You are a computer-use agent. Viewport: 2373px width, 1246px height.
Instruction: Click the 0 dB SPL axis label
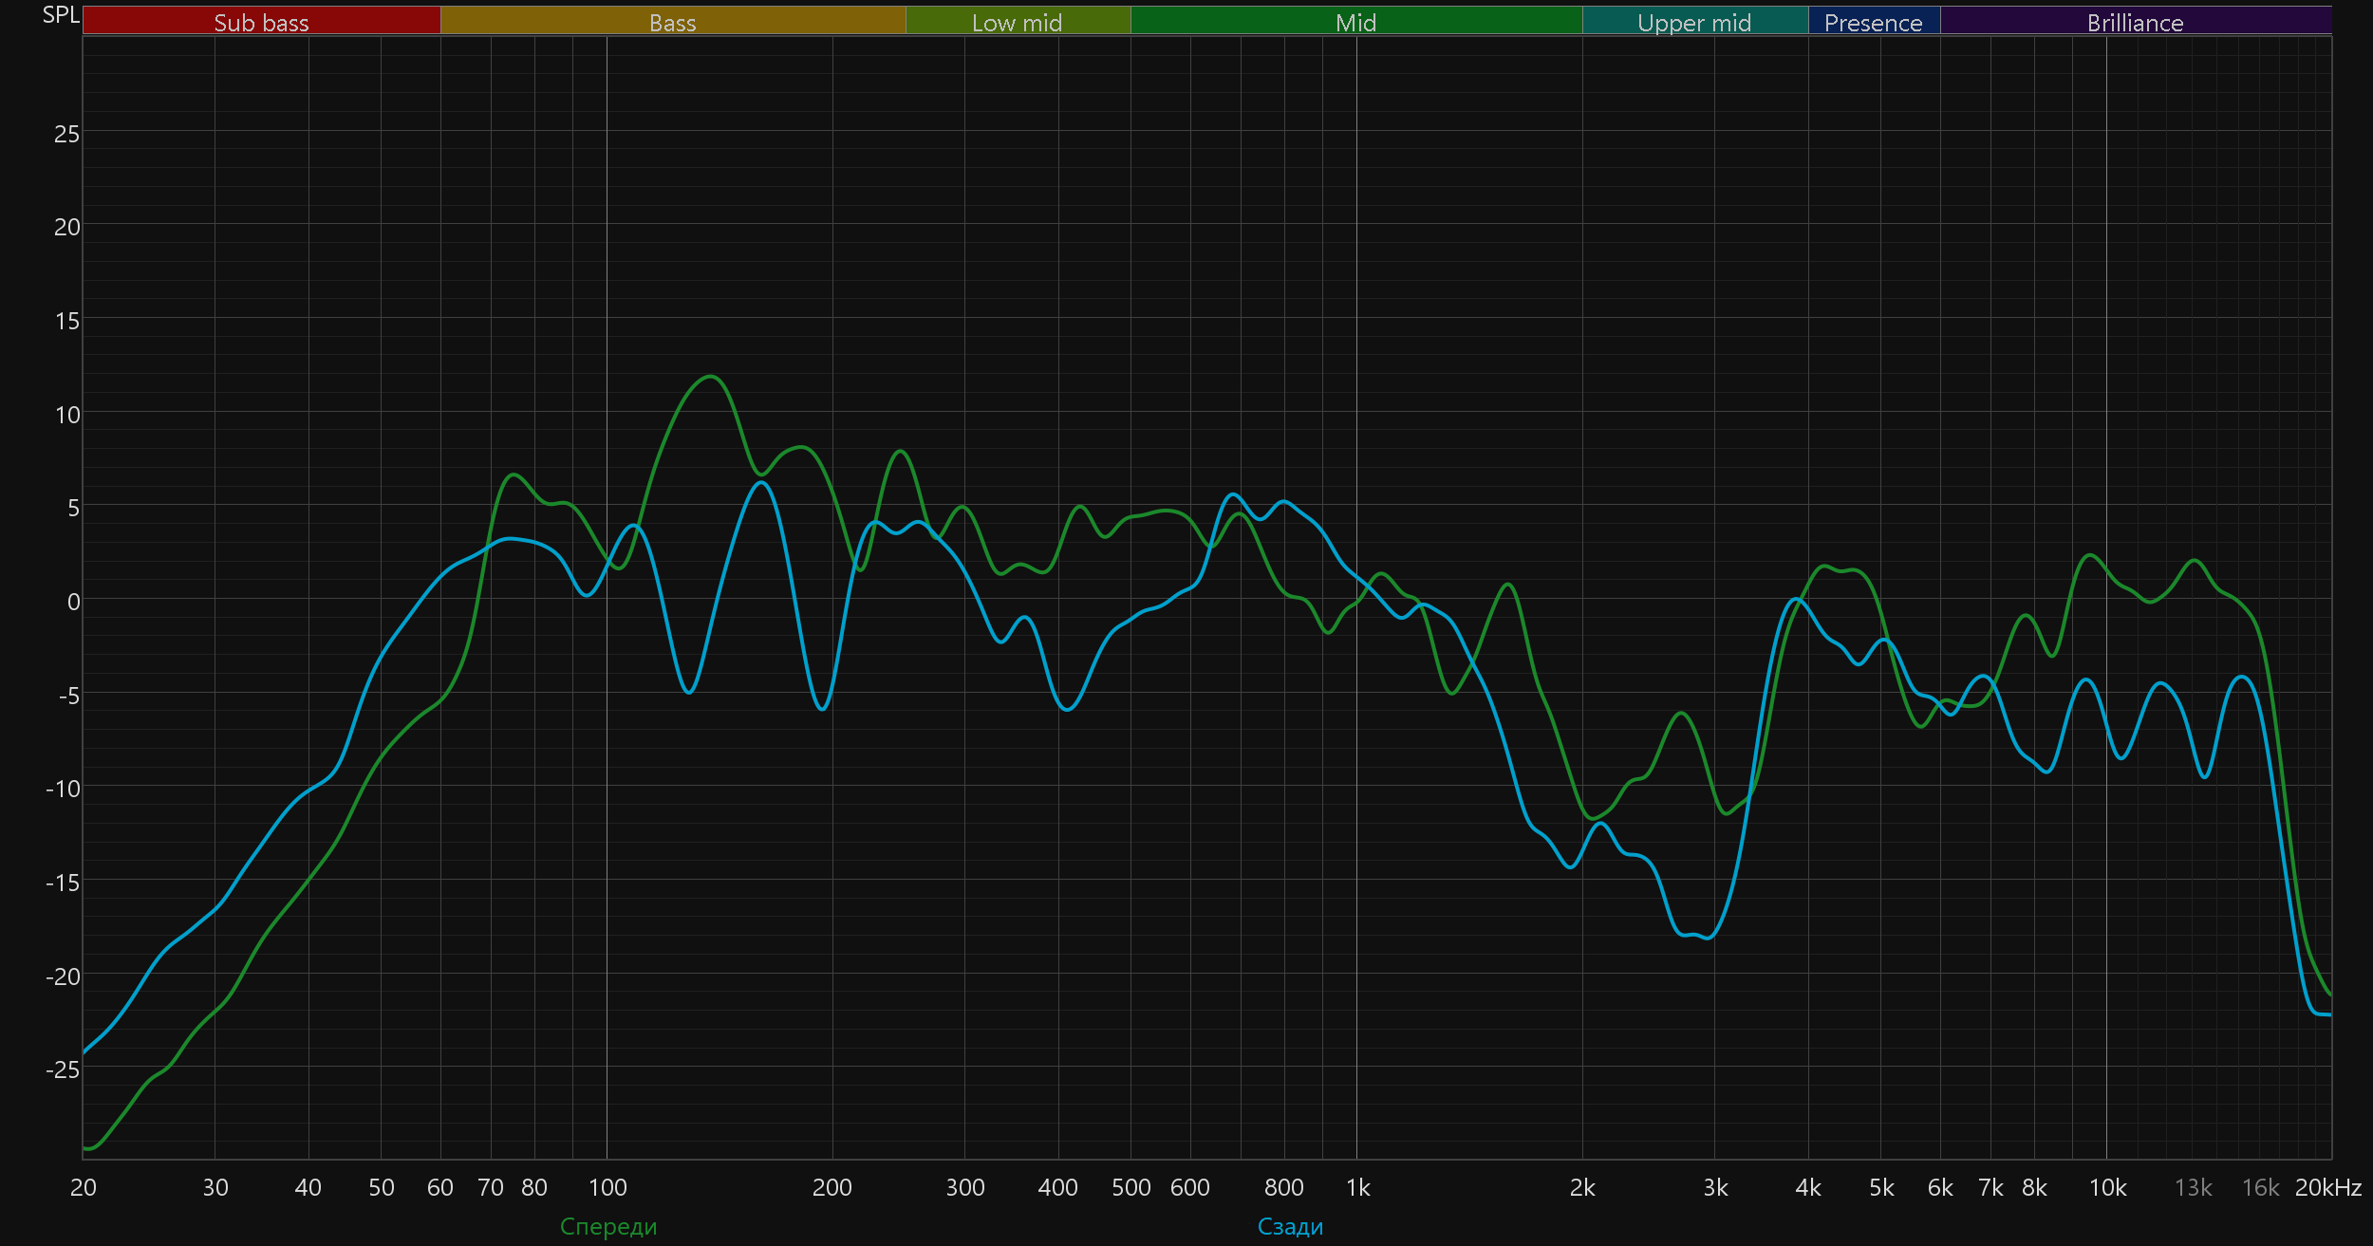pos(73,602)
